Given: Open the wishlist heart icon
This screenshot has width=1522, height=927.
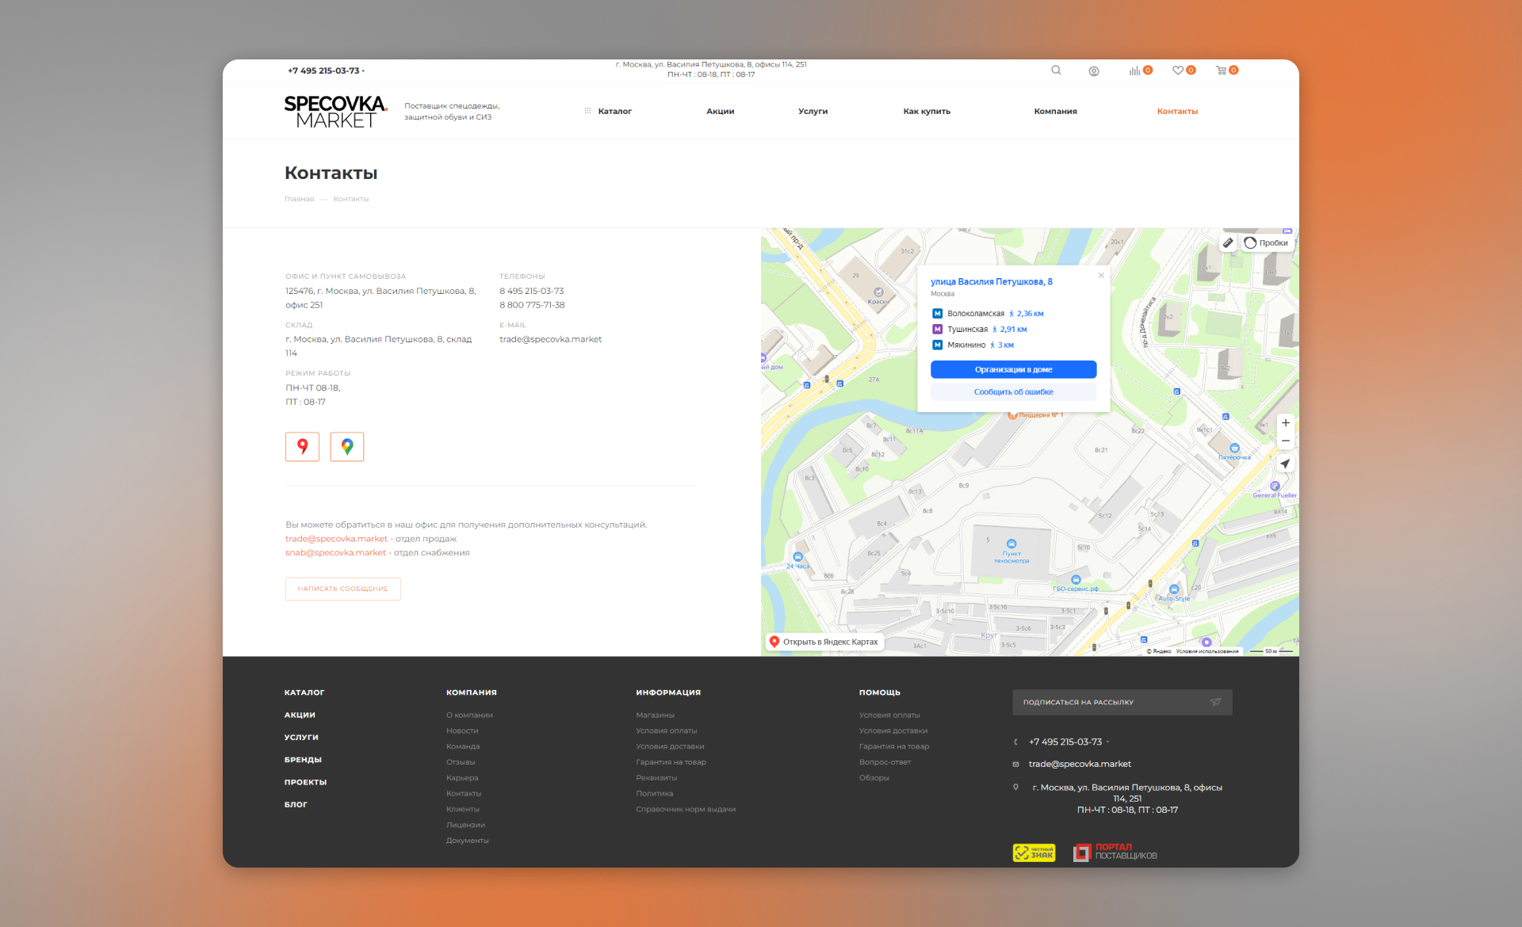Looking at the screenshot, I should point(1178,71).
